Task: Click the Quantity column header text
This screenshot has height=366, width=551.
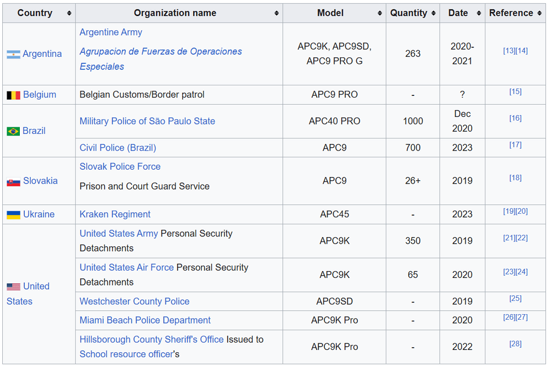Action: click(409, 13)
